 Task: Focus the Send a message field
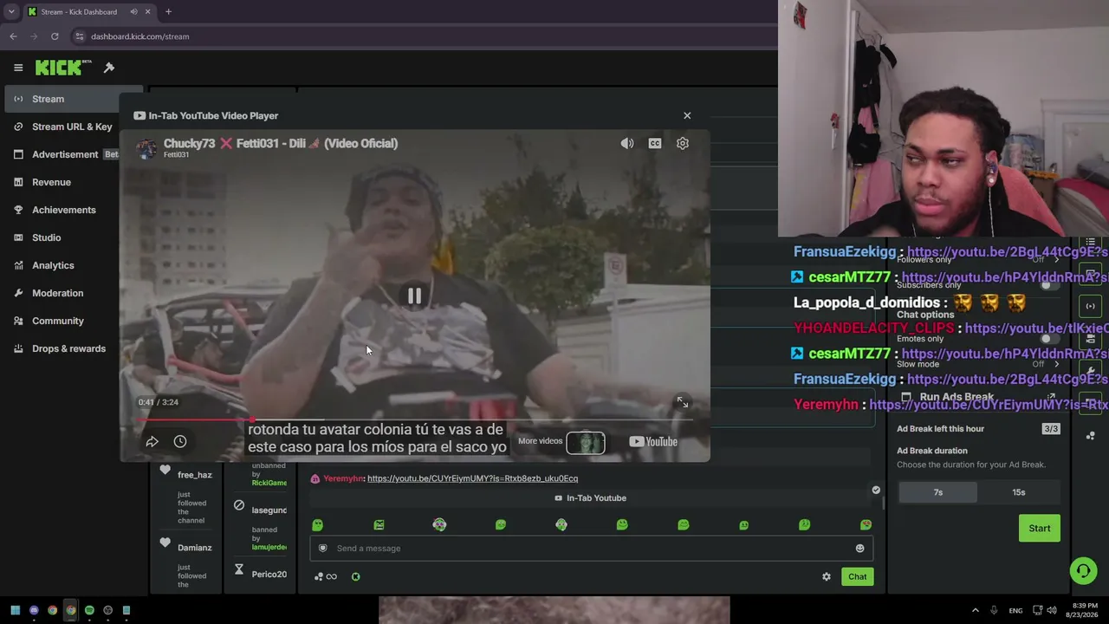pyautogui.click(x=591, y=548)
